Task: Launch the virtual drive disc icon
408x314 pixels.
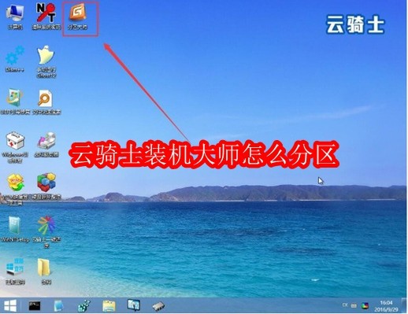Action: tap(46, 144)
